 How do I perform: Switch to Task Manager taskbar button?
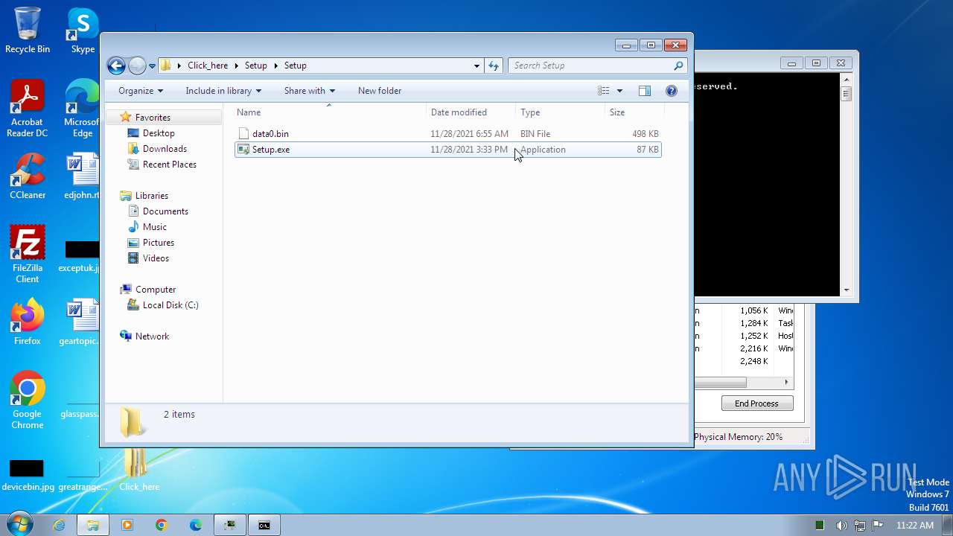click(x=230, y=525)
